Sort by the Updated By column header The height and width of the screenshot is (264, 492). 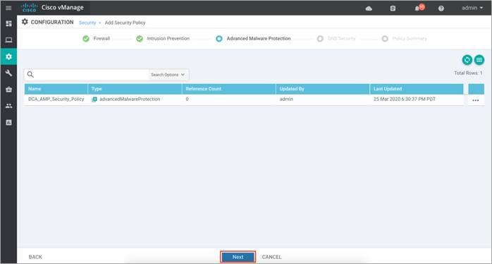[x=323, y=89]
